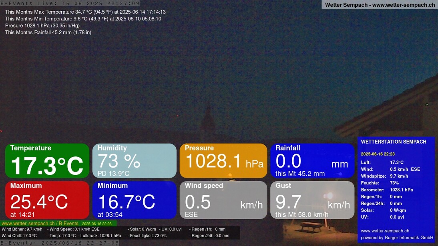Click the 'Regen/24h: 0 mm' row in the blue panel

point(381,204)
